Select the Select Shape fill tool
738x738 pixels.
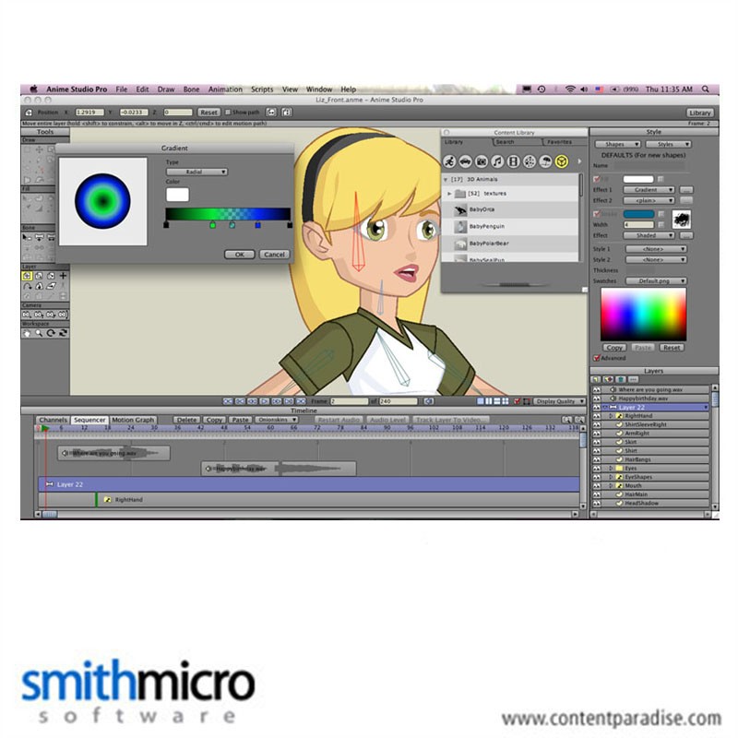[28, 198]
